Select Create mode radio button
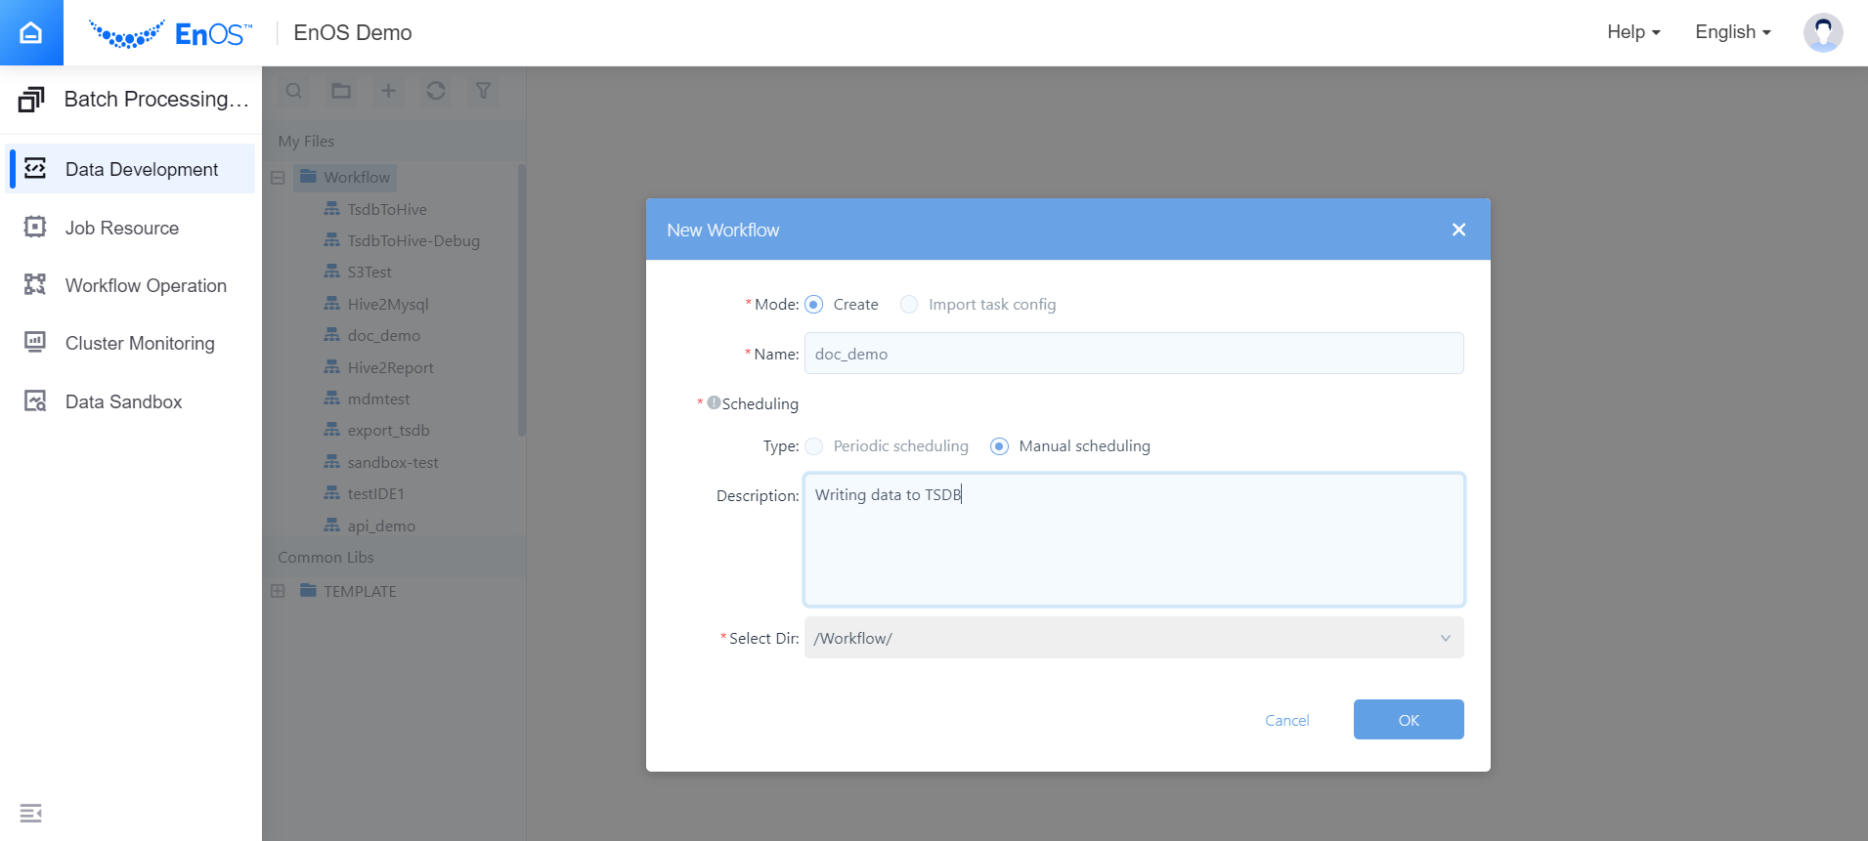1868x841 pixels. click(813, 305)
